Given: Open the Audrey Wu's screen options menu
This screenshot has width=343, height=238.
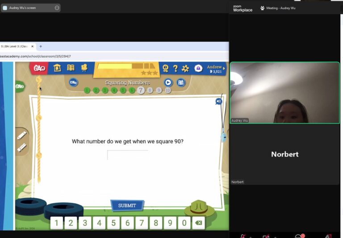Looking at the screenshot, I should click(x=57, y=8).
